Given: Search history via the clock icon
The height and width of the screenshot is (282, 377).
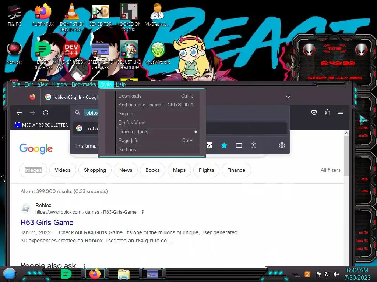Looking at the screenshot, I should point(253,145).
